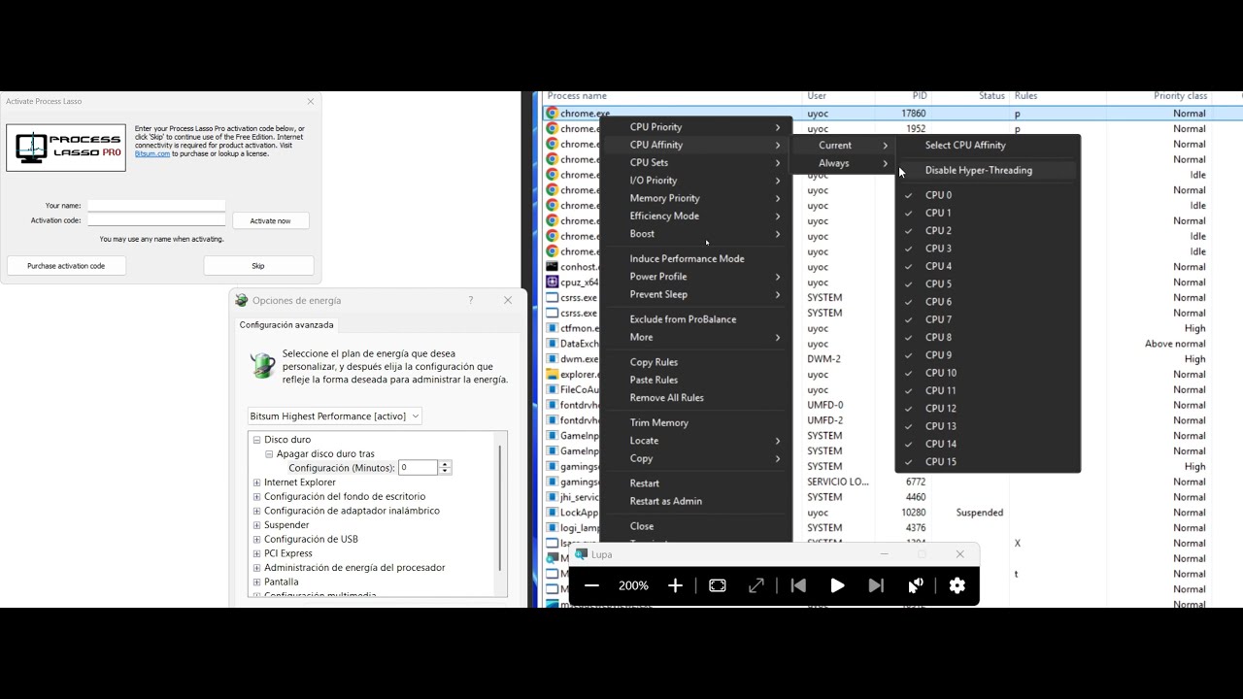Uncheck CPU 13 affinity

(909, 426)
